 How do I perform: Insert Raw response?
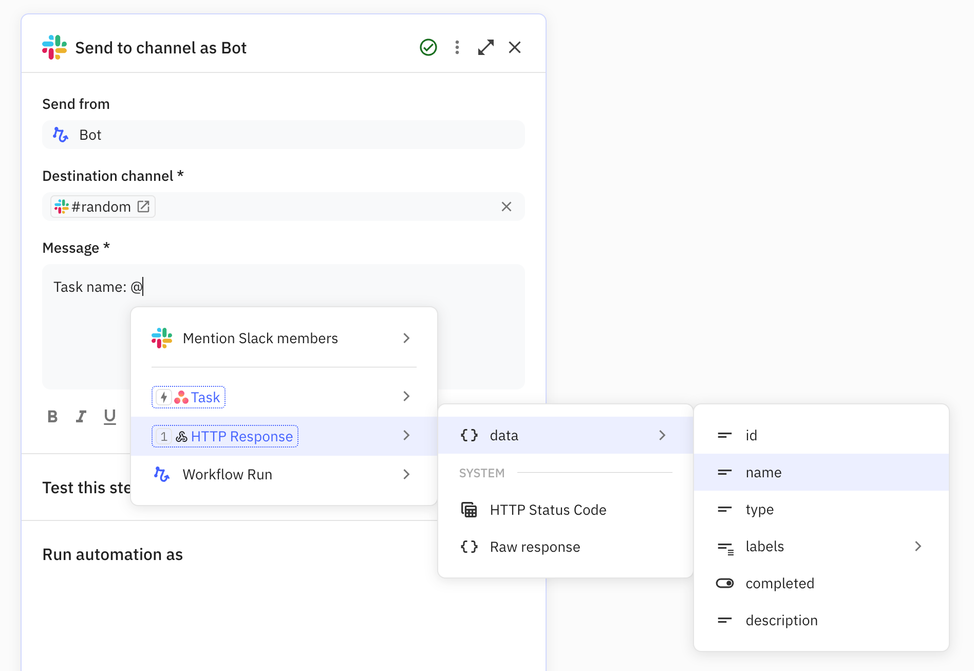[x=566, y=547]
